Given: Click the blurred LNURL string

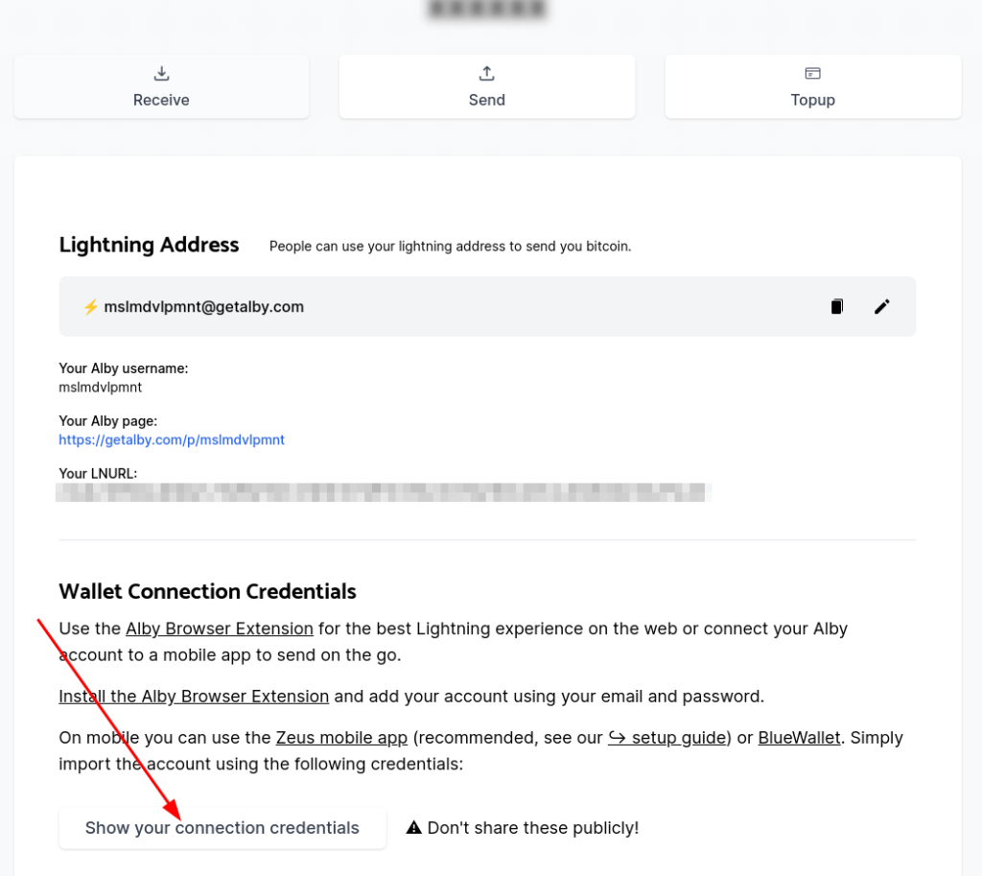Looking at the screenshot, I should (x=384, y=492).
